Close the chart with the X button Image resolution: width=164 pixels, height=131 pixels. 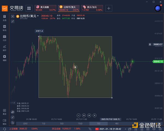click(x=13, y=16)
